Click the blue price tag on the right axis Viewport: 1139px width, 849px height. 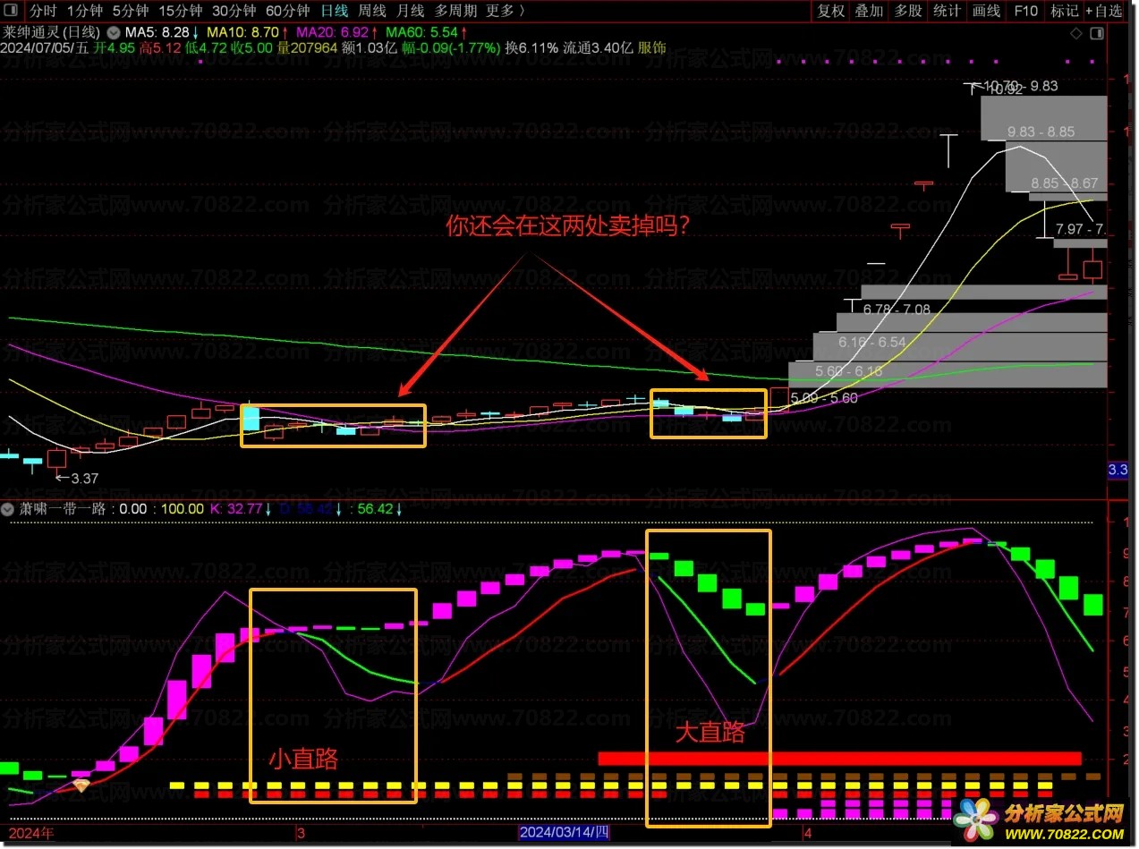pos(1118,470)
